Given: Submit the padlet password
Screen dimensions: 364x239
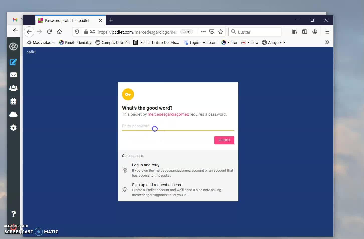Looking at the screenshot, I should click(x=224, y=140).
